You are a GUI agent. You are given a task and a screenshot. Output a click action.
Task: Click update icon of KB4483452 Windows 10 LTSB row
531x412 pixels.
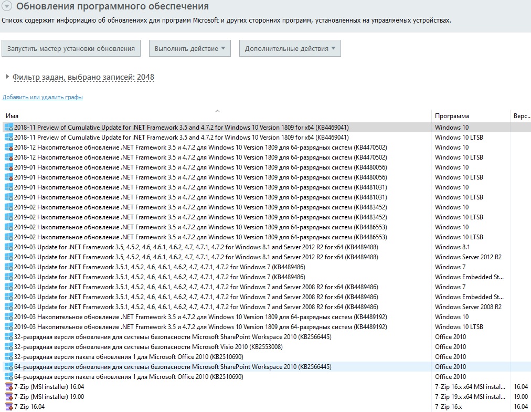click(9, 217)
